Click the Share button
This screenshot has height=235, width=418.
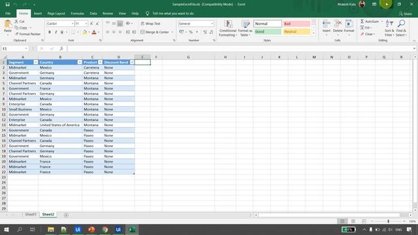pyautogui.click(x=405, y=14)
